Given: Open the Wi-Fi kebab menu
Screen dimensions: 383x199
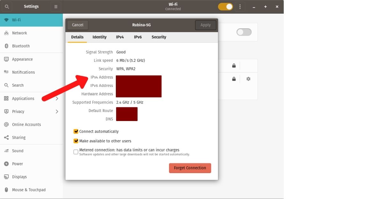Looking at the screenshot, I should coord(240,6).
